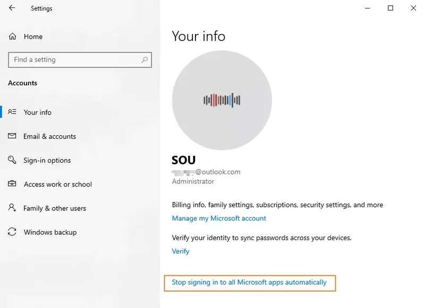Screen dimensions: 425x308
Task: Minimize the Settings window
Action: (368, 8)
